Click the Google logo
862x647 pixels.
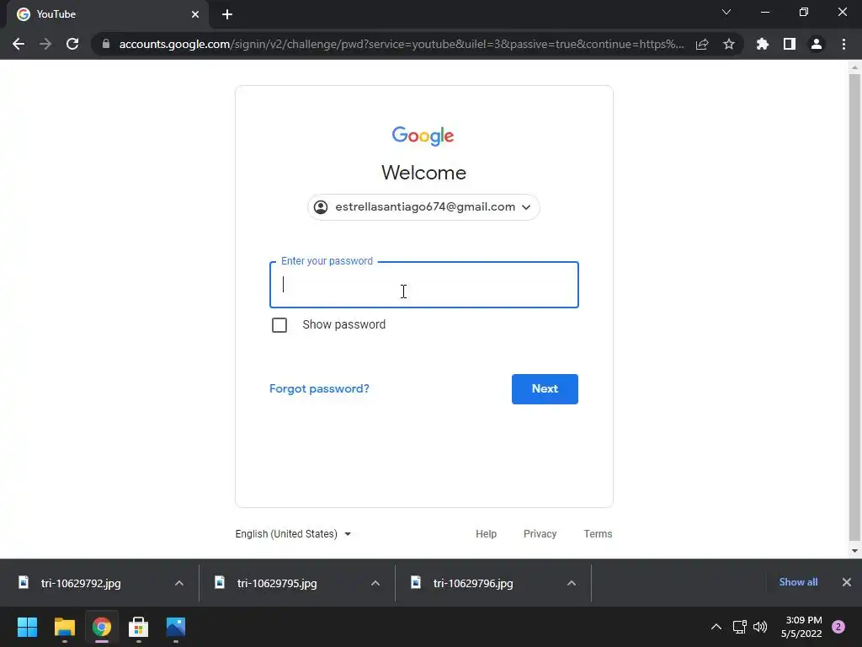(423, 136)
